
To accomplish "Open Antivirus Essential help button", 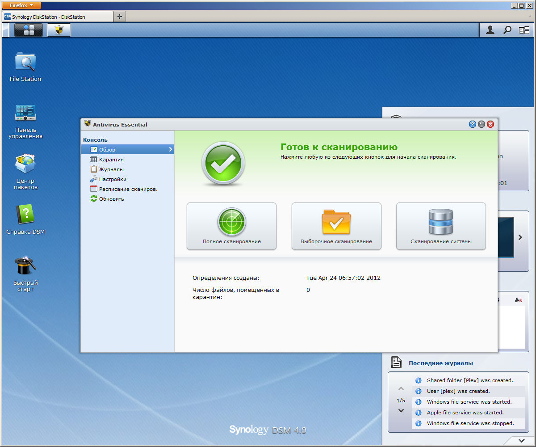I will 472,124.
